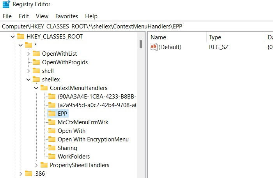
Task: Expand the .386 key
Action: click(x=21, y=174)
